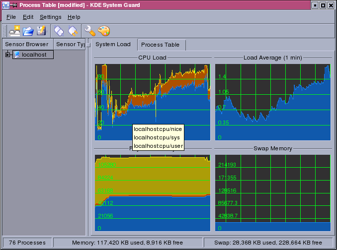Click the localhost:cpu/user tooltip line

point(159,146)
